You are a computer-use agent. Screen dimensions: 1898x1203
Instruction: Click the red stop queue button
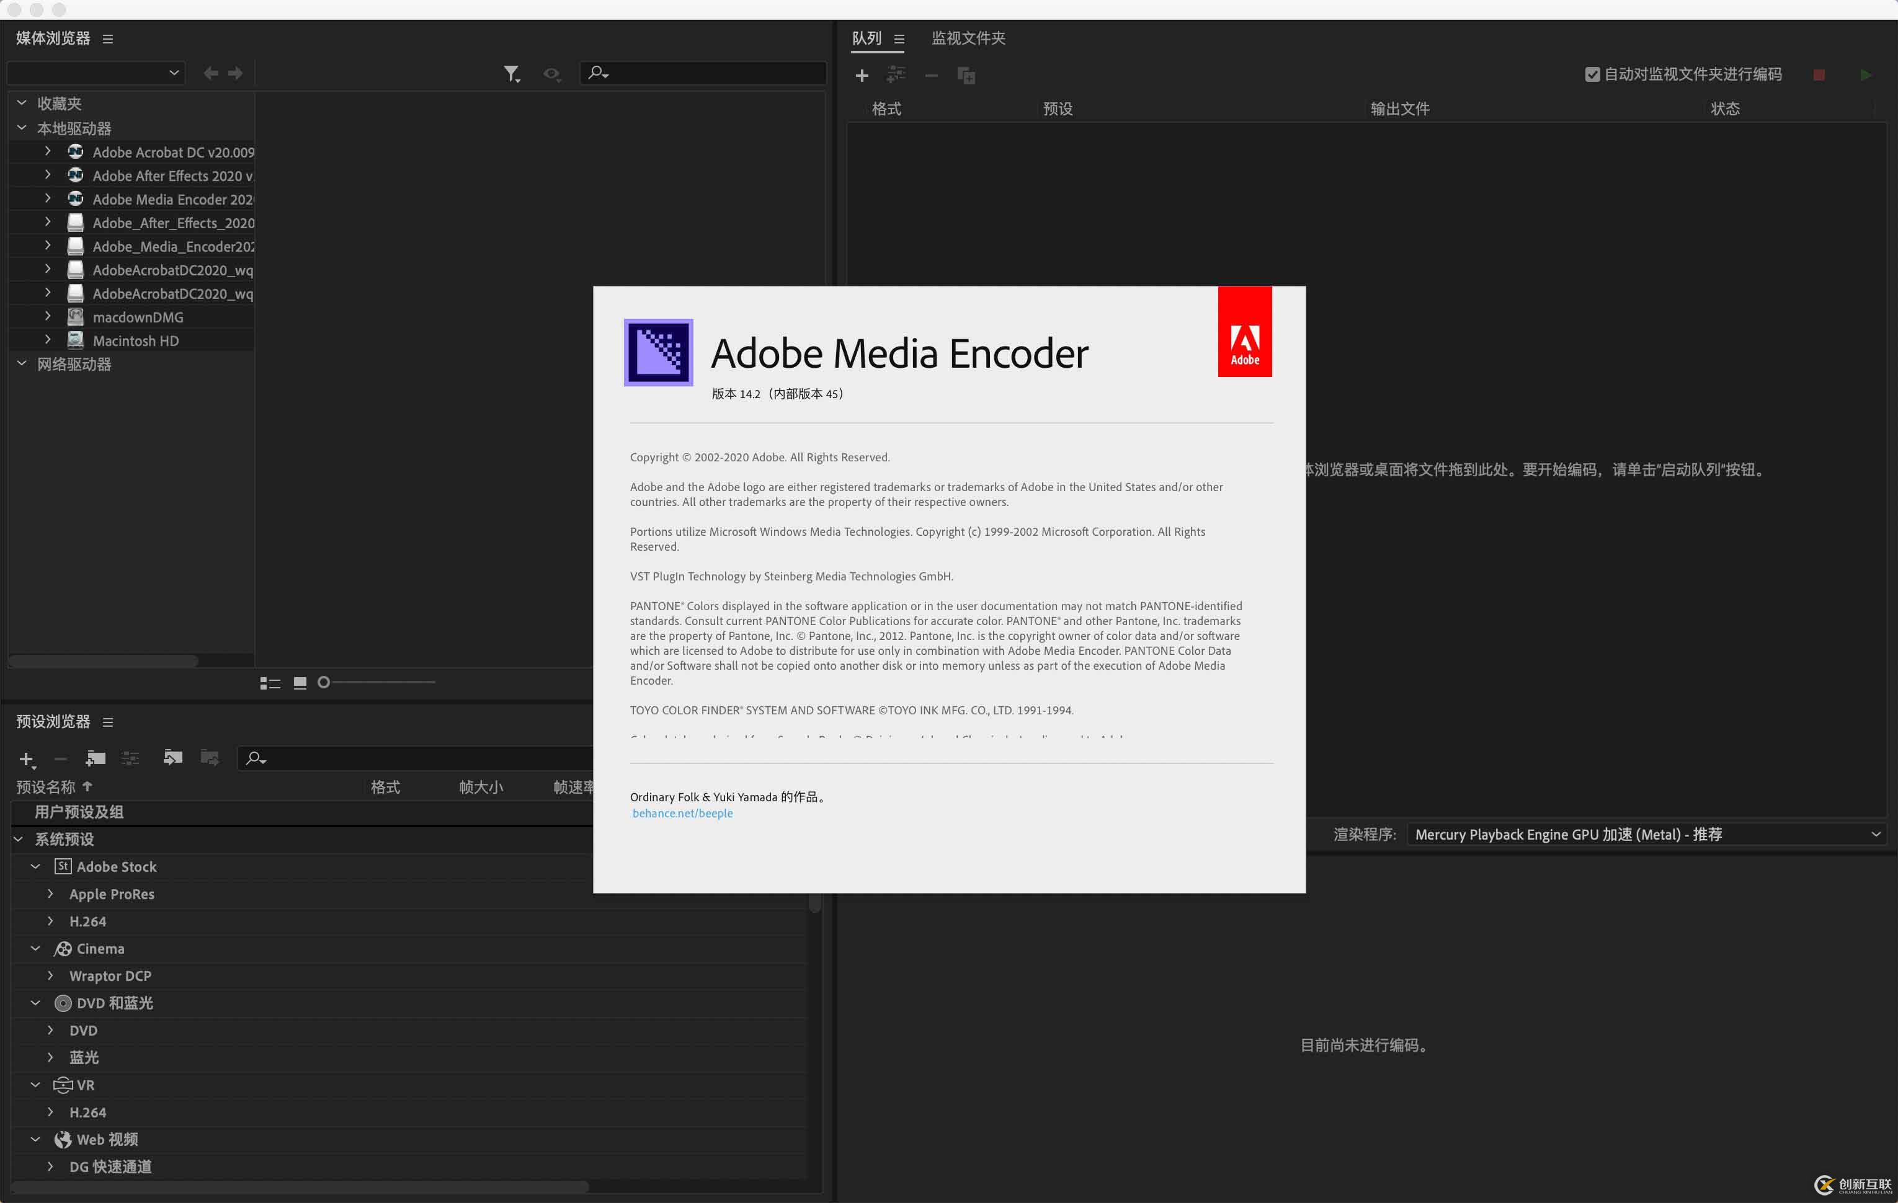click(1819, 75)
